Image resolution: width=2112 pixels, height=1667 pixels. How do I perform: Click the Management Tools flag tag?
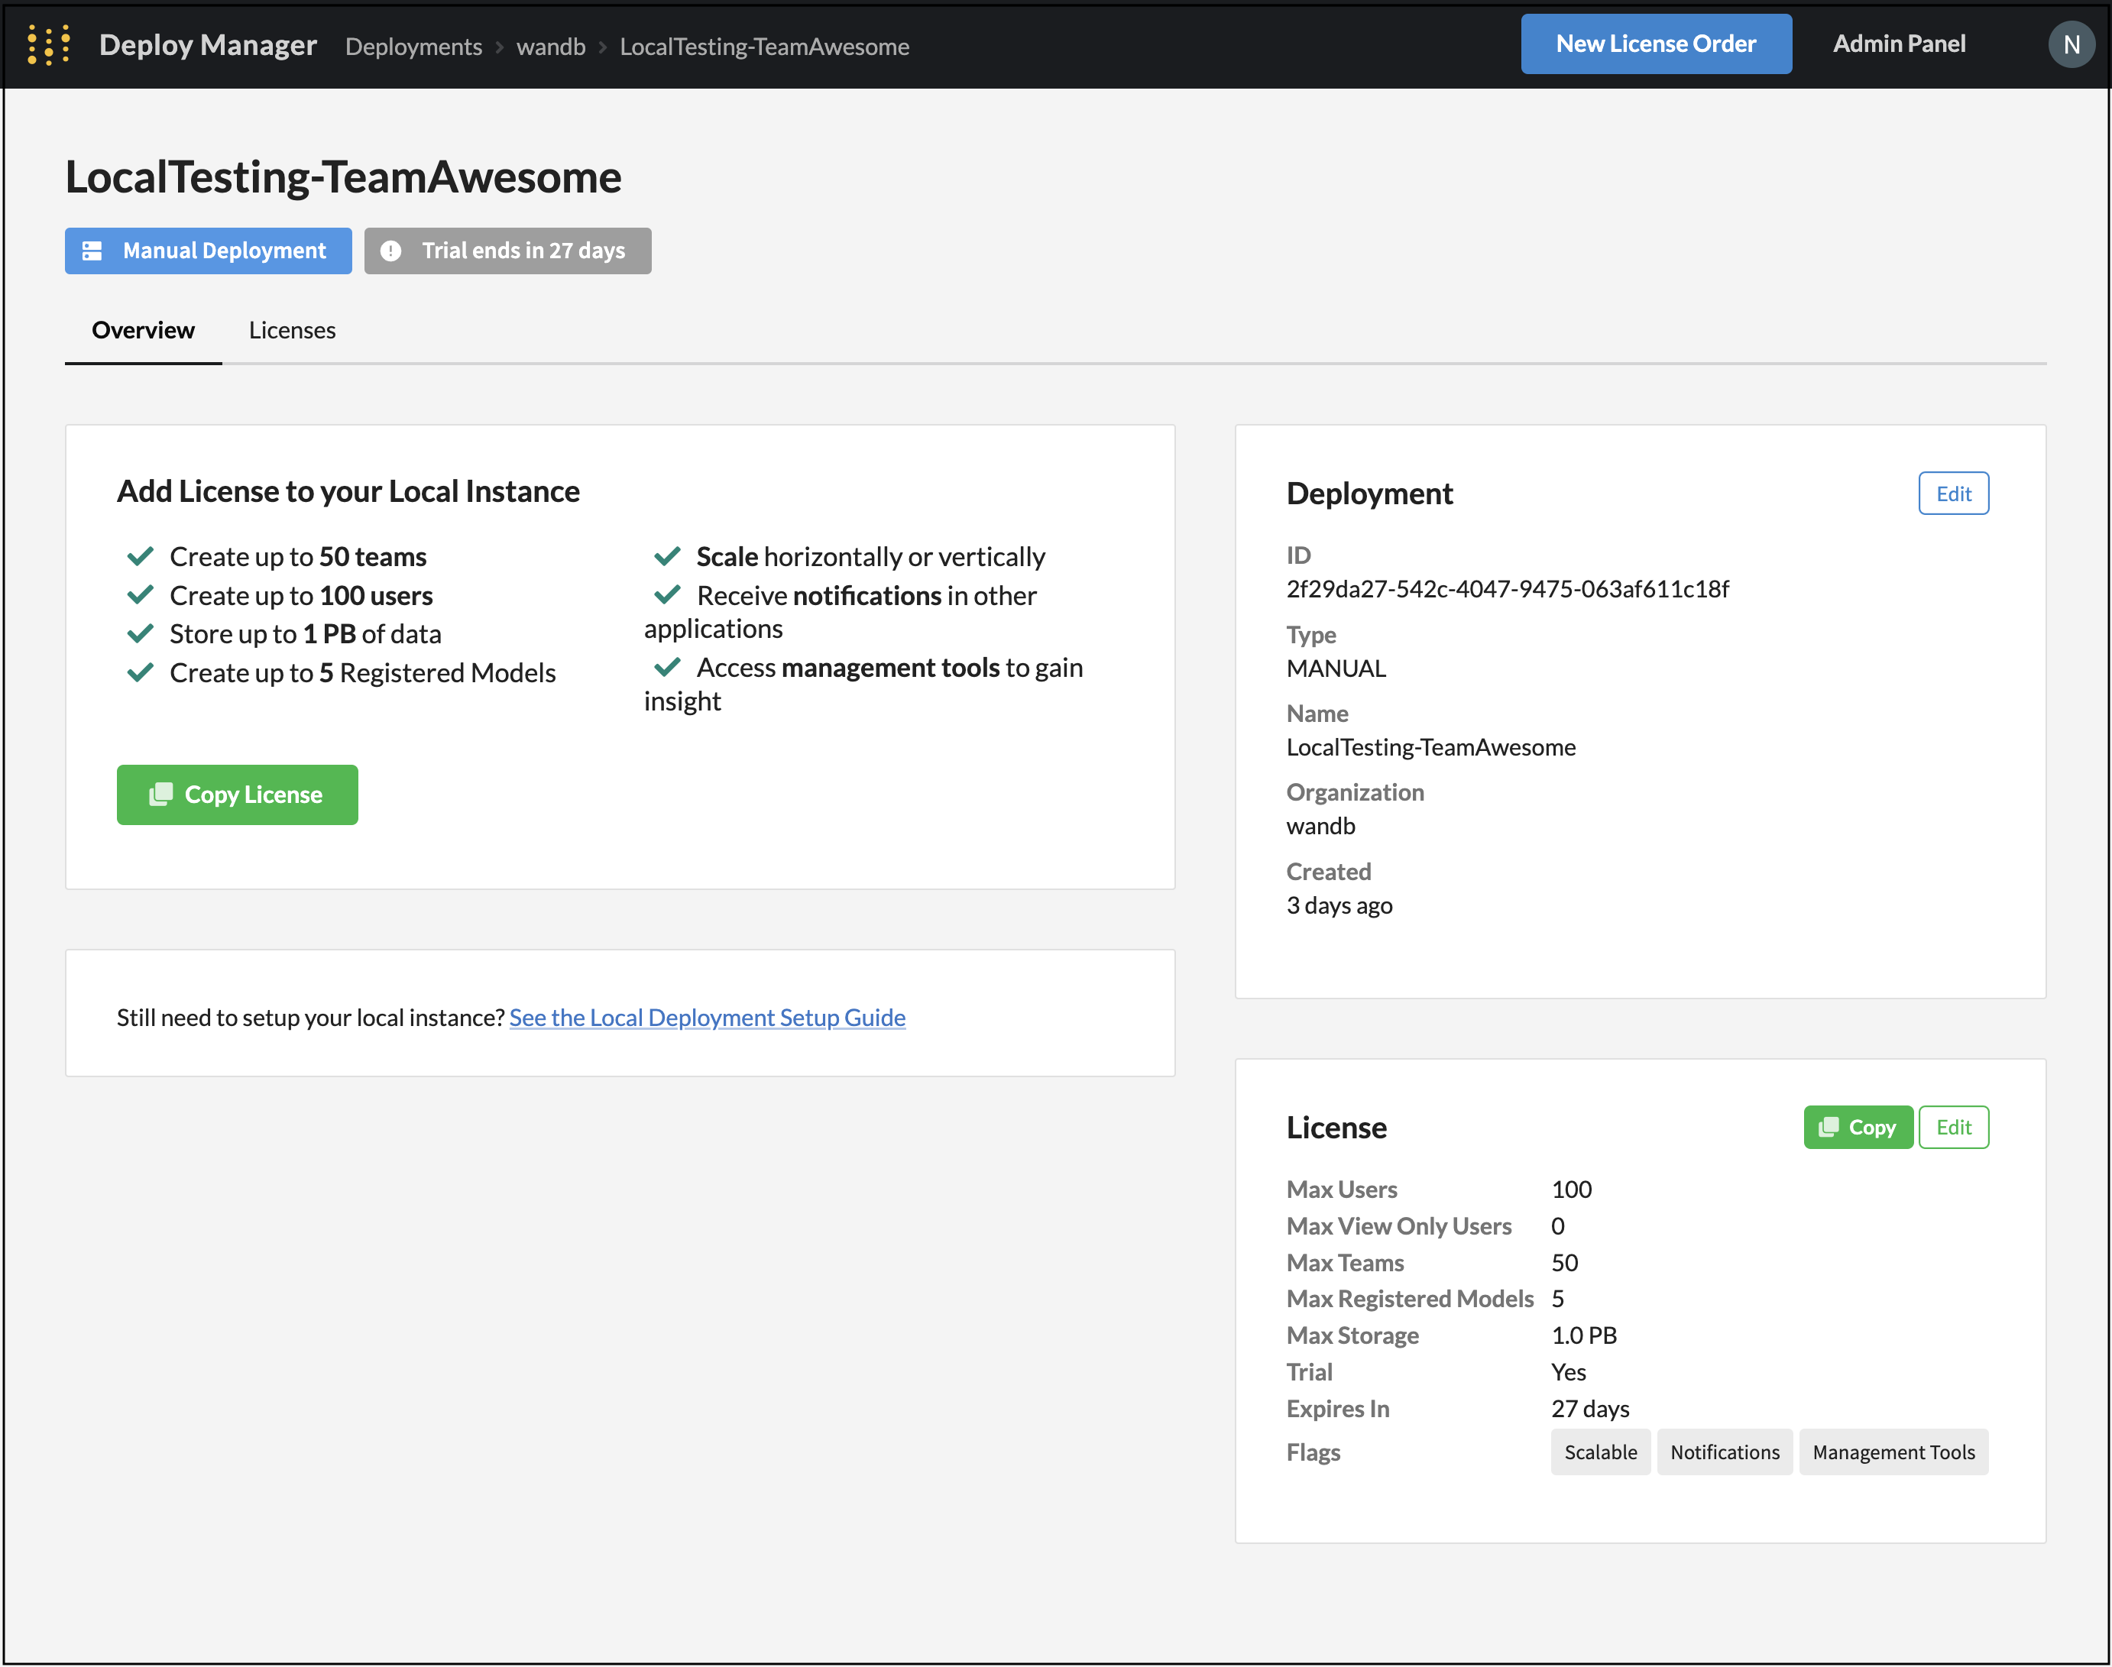[1893, 1452]
